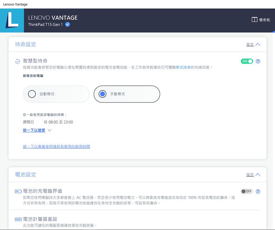Click the 週間日 label
The width and height of the screenshot is (275, 230).
[28, 122]
